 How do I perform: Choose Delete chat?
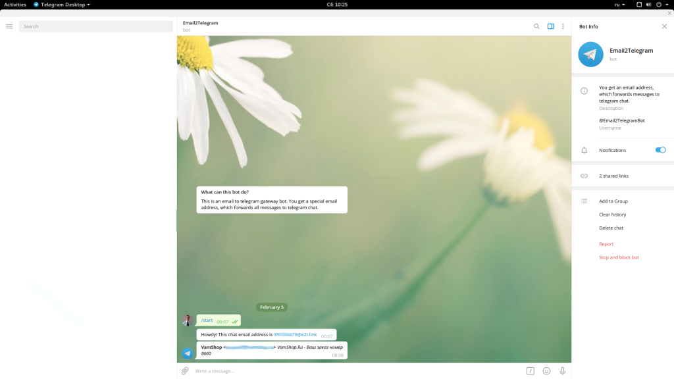611,228
